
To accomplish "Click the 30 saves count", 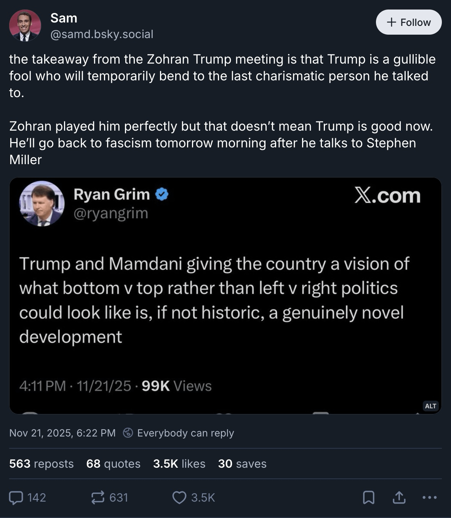I will point(242,464).
